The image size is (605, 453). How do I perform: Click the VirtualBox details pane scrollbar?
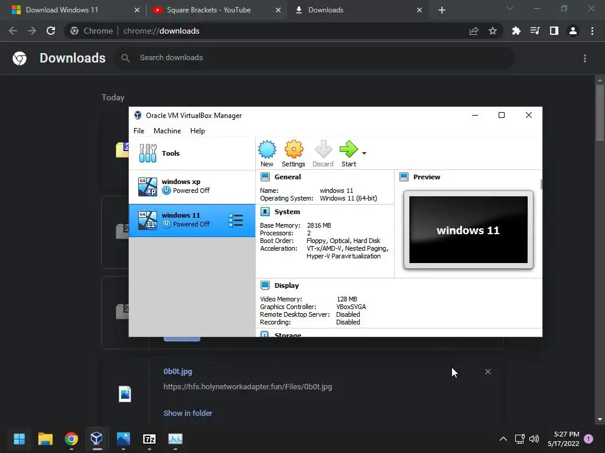point(541,184)
